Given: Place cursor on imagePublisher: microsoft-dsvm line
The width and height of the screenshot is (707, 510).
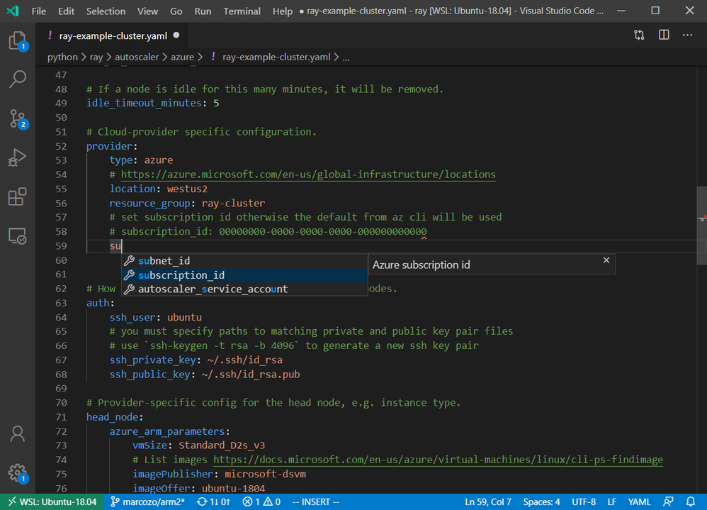Looking at the screenshot, I should tap(219, 475).
